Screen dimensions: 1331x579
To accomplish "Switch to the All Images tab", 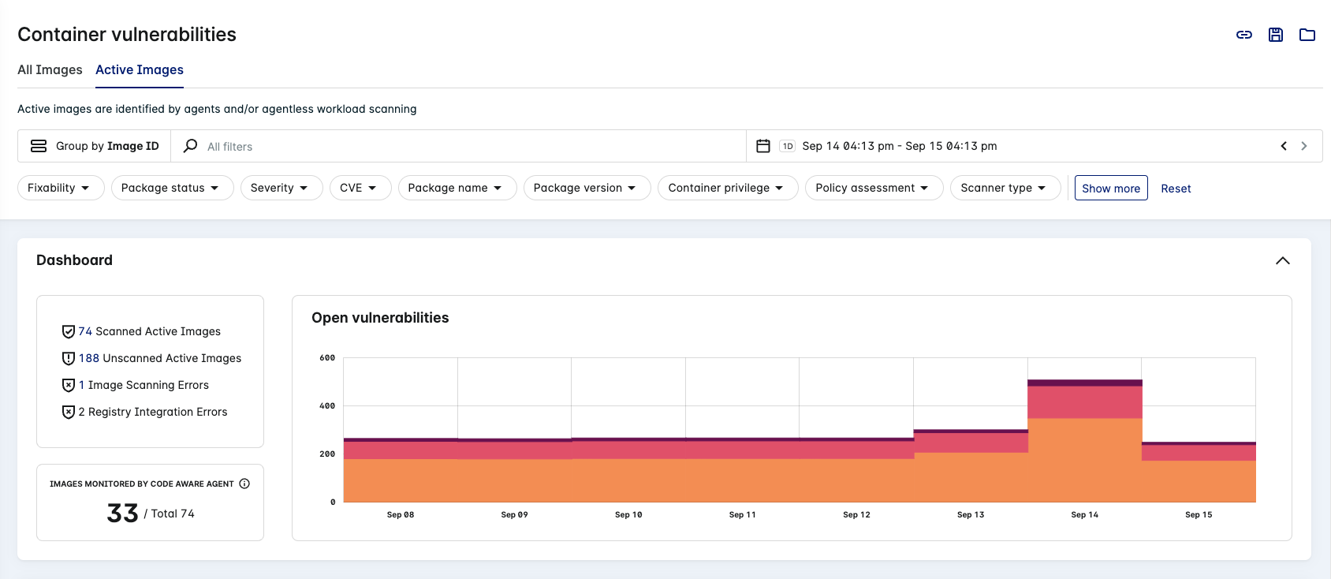I will click(50, 69).
